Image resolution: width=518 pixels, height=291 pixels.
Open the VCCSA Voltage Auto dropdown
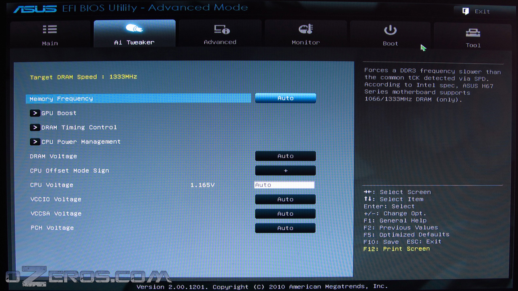pyautogui.click(x=285, y=214)
